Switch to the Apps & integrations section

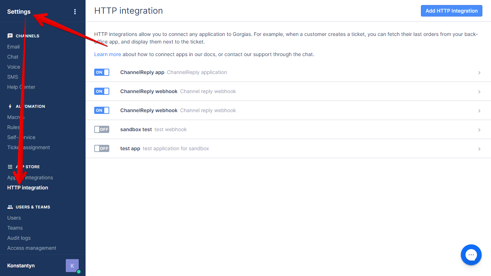coord(30,177)
